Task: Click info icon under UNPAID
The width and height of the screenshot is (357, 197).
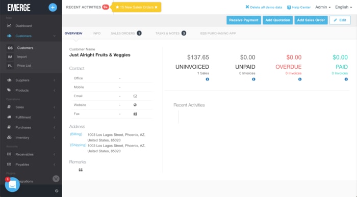Action: pyautogui.click(x=253, y=79)
